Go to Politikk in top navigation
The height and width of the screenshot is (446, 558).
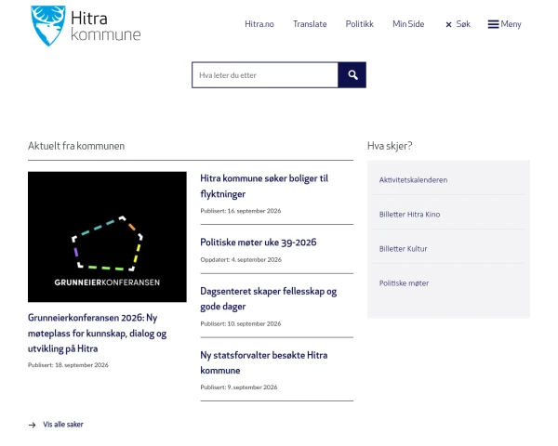[359, 24]
